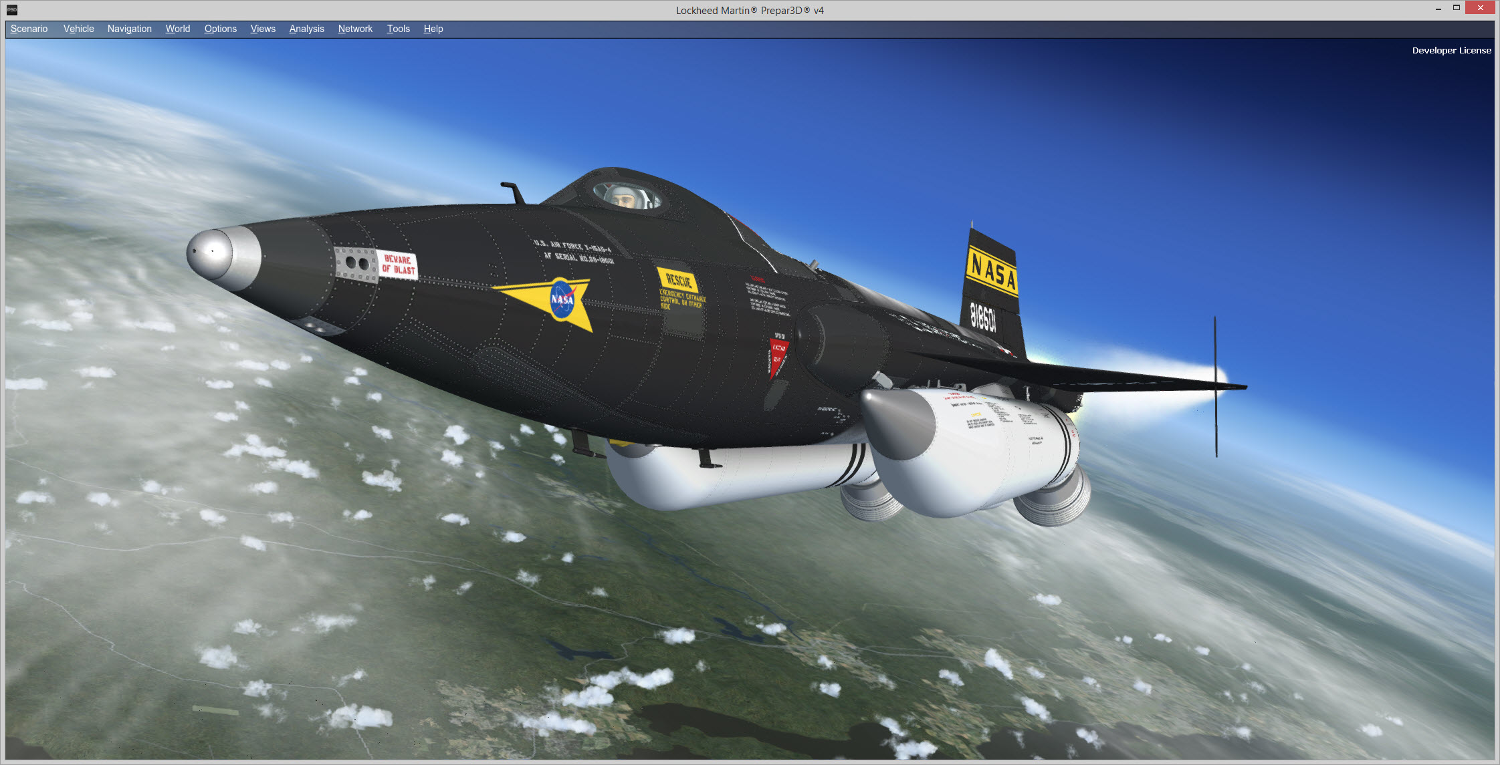The image size is (1500, 765).
Task: Close the Prepar3D window
Action: point(1480,8)
